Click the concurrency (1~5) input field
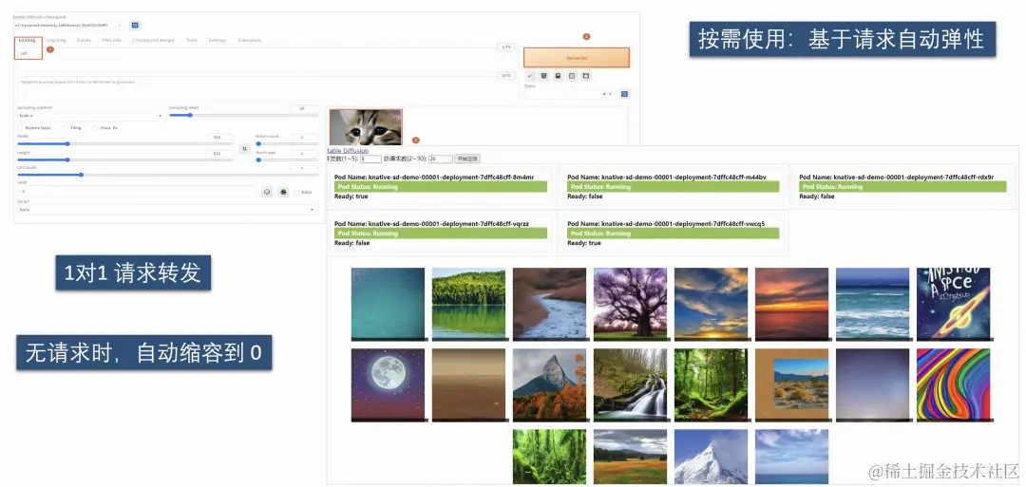This screenshot has height=487, width=1026. tap(370, 159)
